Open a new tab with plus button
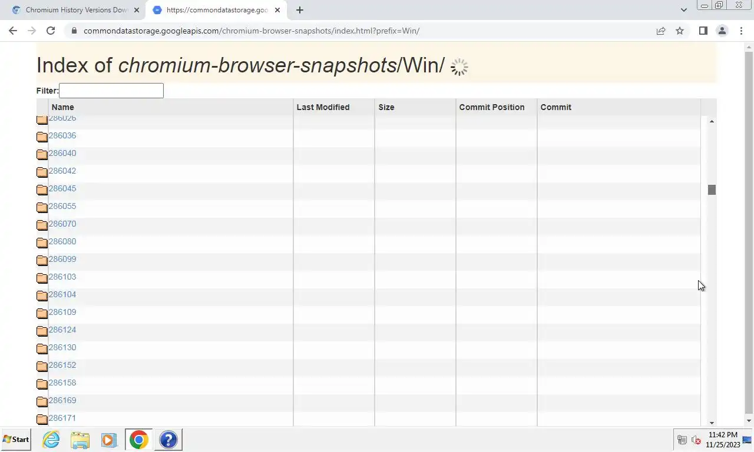This screenshot has width=754, height=452. pos(300,10)
